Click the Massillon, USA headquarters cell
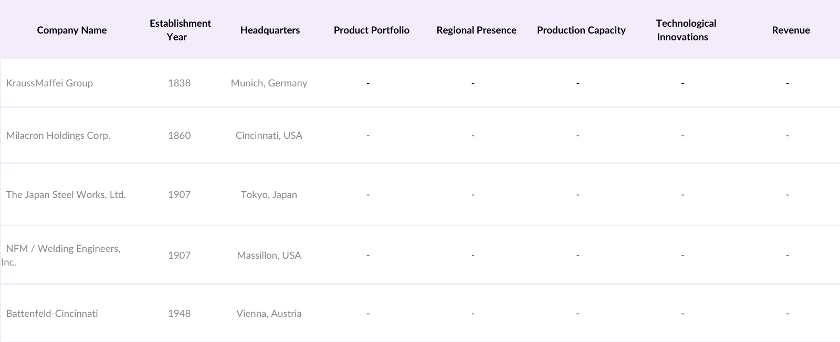Image resolution: width=840 pixels, height=342 pixels. (269, 255)
